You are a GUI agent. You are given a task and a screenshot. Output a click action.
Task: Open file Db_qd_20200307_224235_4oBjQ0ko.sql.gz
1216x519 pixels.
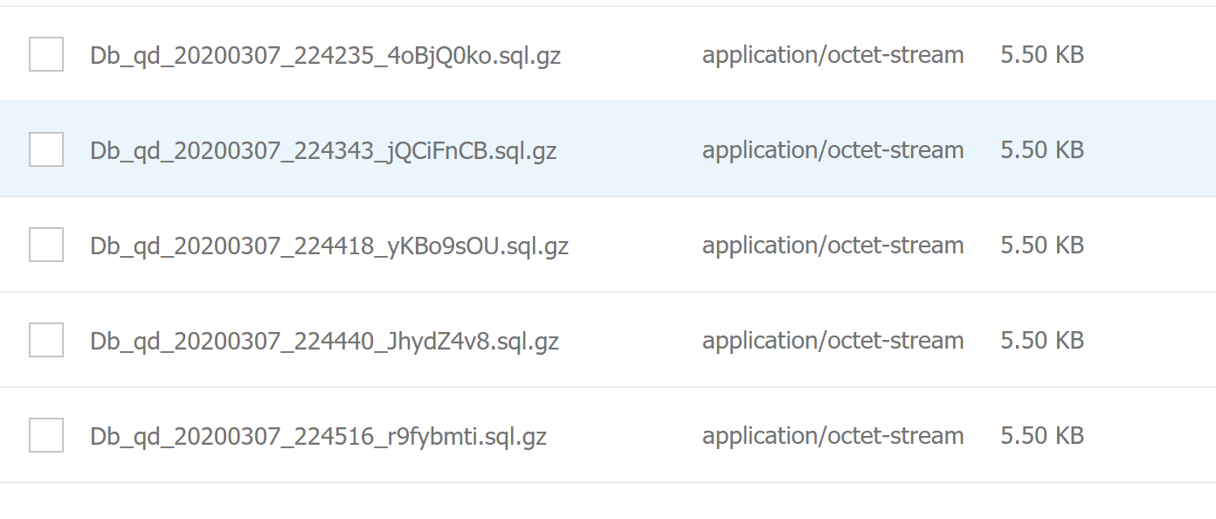[x=325, y=55]
